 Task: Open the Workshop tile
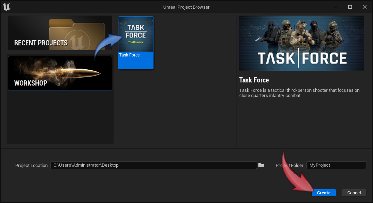tap(60, 73)
